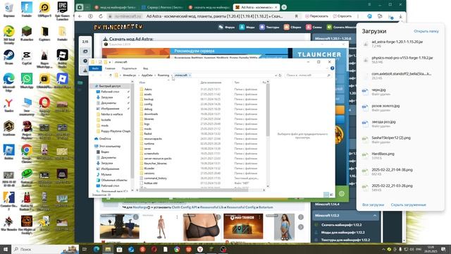Open dropdown arrow after AppData in breadcrumb
Screen dimensions: 451x254
155,75
